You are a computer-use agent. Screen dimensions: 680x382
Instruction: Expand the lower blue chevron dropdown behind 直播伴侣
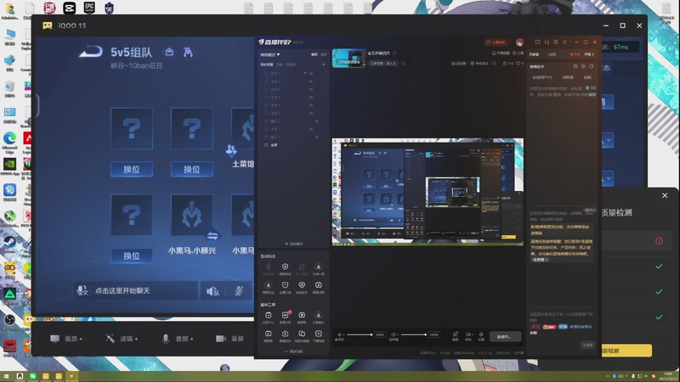coord(608,178)
